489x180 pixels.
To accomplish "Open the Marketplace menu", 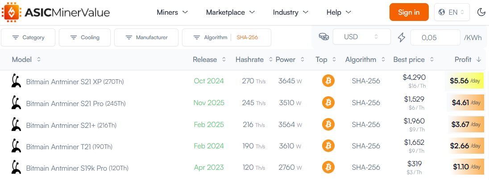I will coord(231,12).
